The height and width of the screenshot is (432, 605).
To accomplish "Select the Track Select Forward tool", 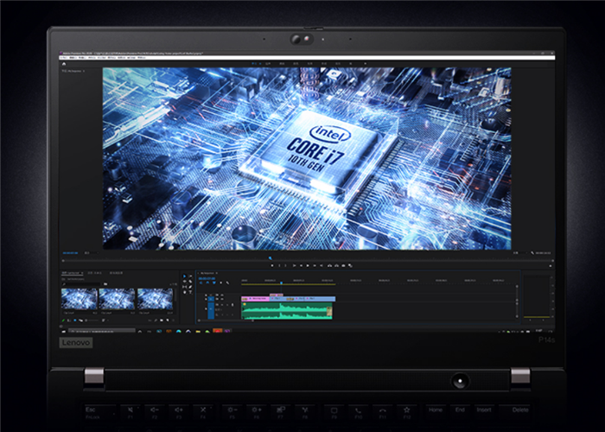I will tap(191, 276).
